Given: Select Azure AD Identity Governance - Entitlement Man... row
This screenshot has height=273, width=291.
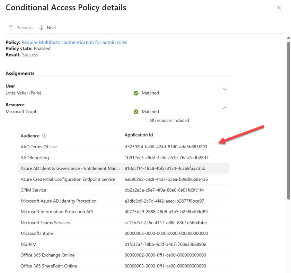Looking at the screenshot, I should pos(123,168).
